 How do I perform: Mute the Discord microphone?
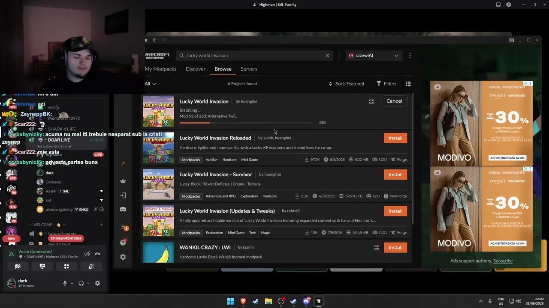point(65,283)
